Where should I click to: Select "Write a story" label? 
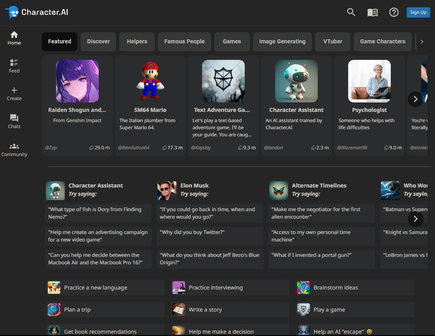pos(205,310)
